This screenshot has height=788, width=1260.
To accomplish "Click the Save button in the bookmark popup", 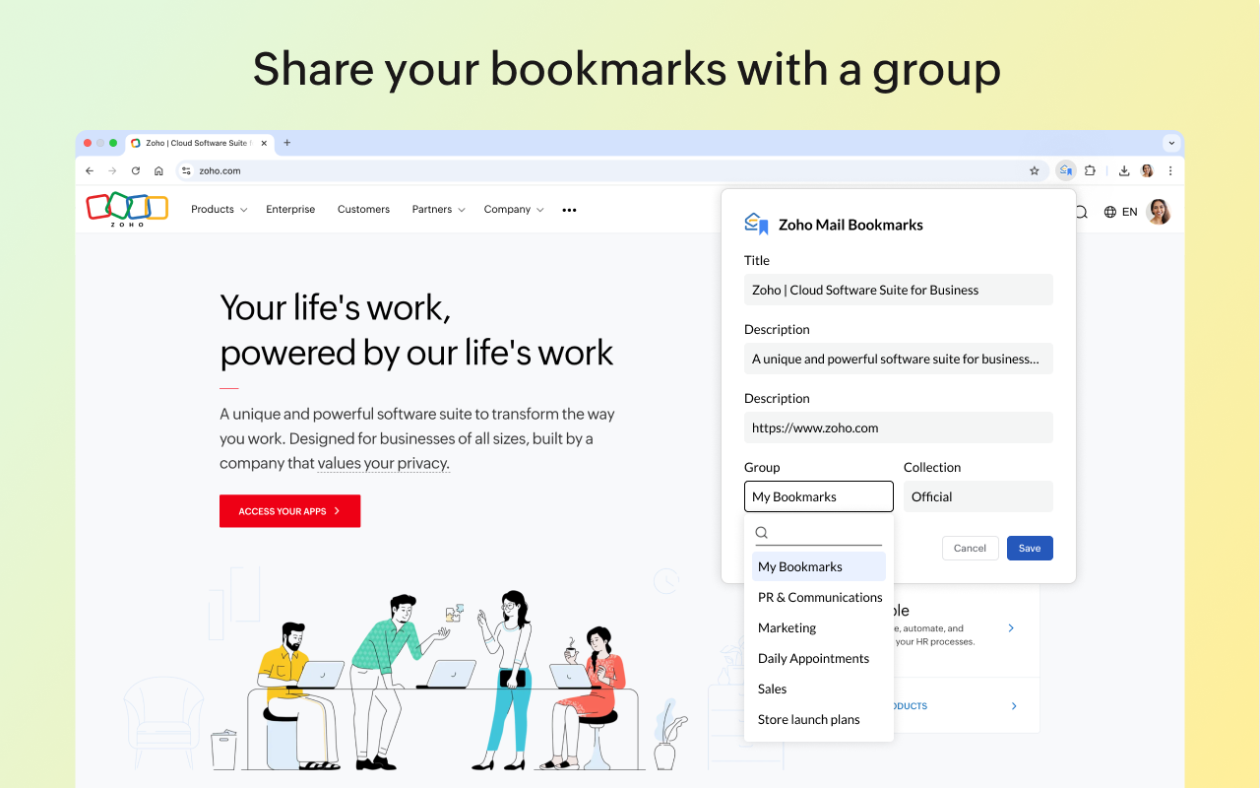I will point(1030,548).
